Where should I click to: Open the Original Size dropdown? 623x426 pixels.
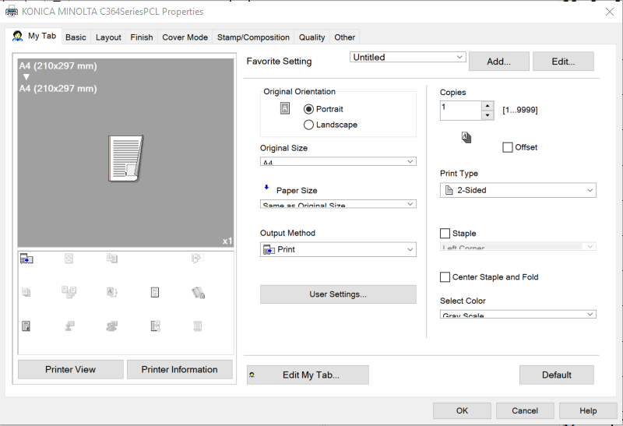point(338,161)
